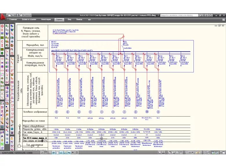The height and width of the screenshot is (168, 226).
Task: Toggle annotation visibility icon after 1:1 scale
Action: [196, 153]
